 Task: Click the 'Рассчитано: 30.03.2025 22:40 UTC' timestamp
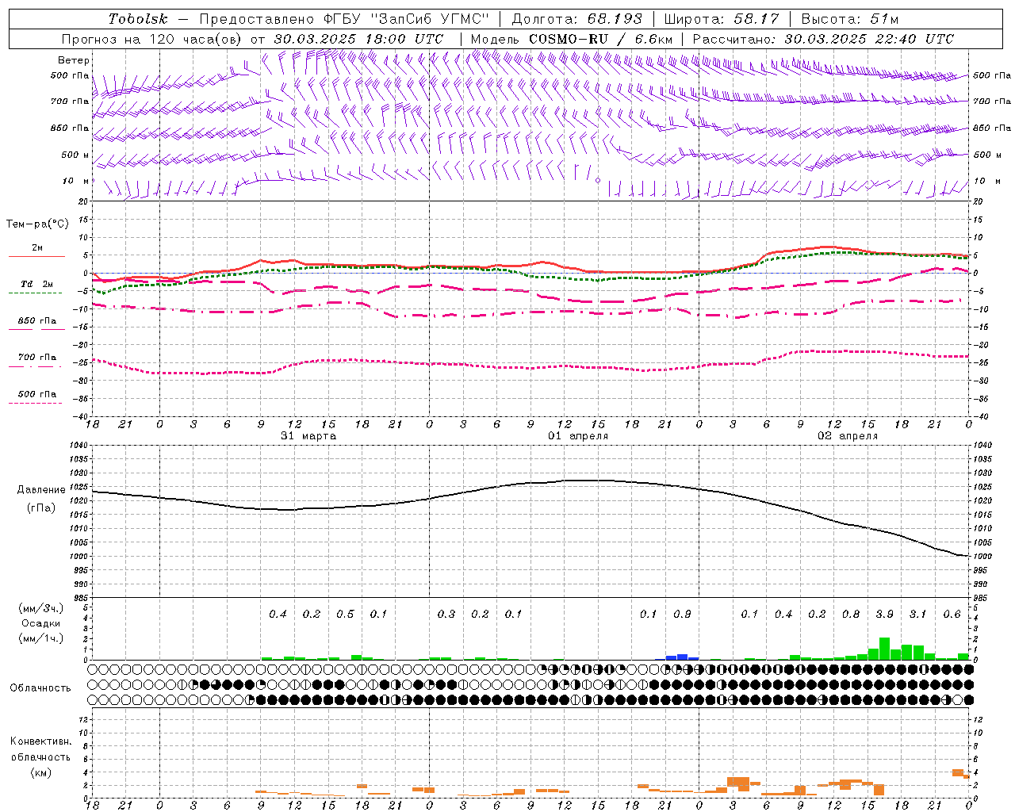tap(823, 39)
